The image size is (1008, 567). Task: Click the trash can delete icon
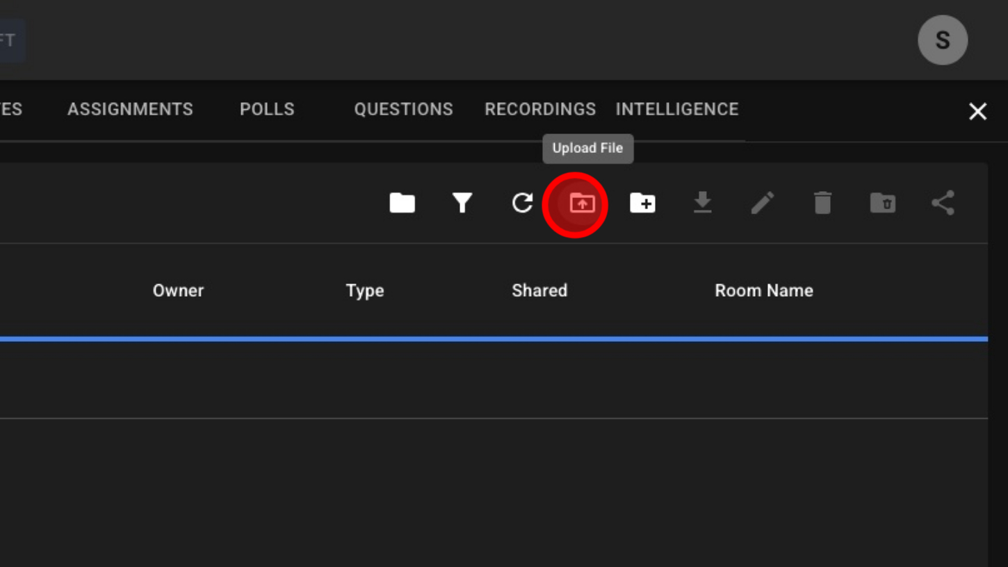click(822, 203)
